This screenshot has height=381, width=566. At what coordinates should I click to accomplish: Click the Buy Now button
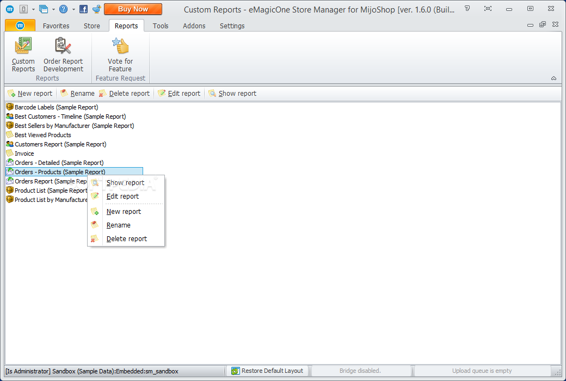coord(133,9)
